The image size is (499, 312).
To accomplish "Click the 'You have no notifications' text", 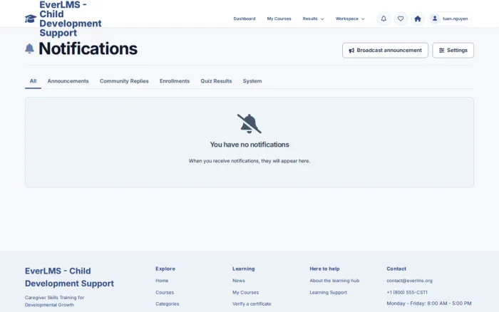I will point(249,145).
